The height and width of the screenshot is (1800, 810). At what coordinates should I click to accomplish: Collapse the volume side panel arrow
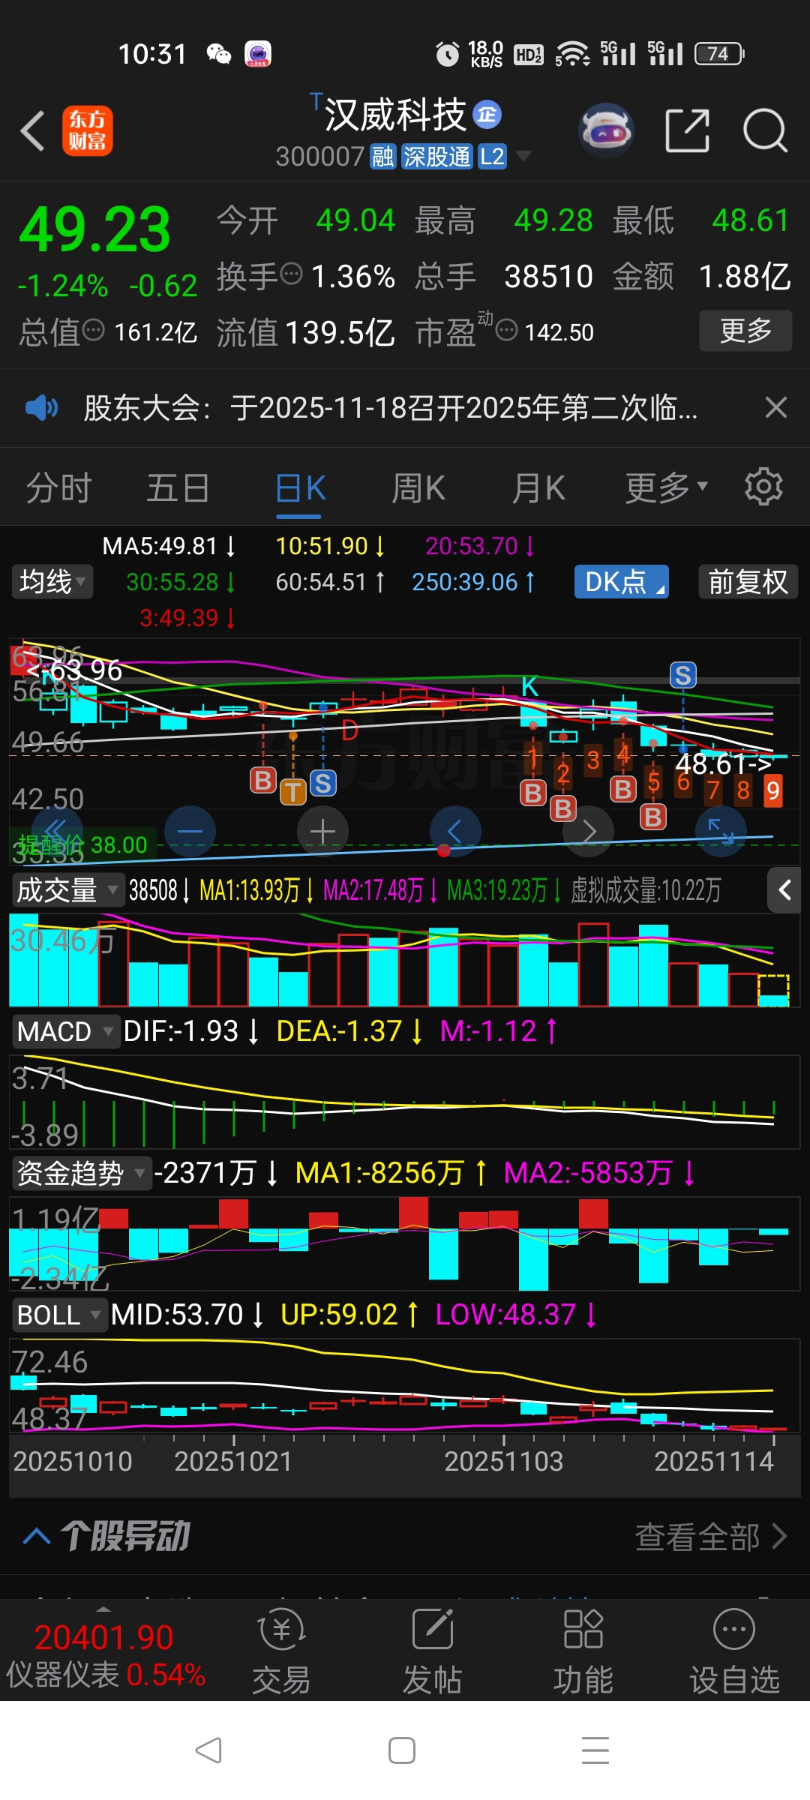pyautogui.click(x=785, y=890)
